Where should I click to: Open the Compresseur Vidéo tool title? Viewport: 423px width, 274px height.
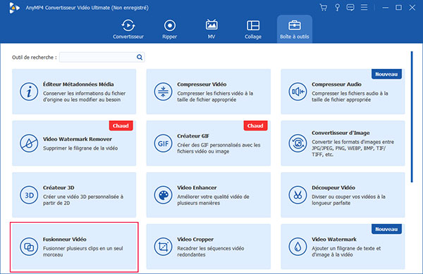pyautogui.click(x=202, y=84)
